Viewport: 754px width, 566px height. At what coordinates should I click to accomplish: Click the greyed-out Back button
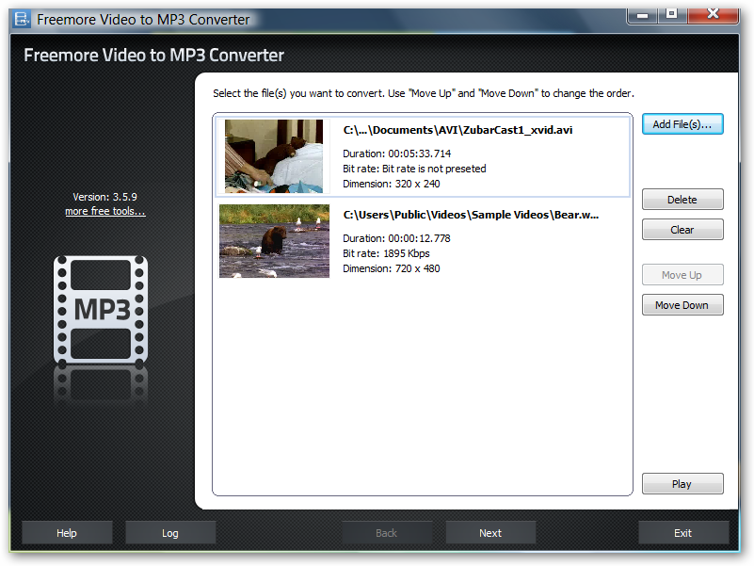[387, 533]
